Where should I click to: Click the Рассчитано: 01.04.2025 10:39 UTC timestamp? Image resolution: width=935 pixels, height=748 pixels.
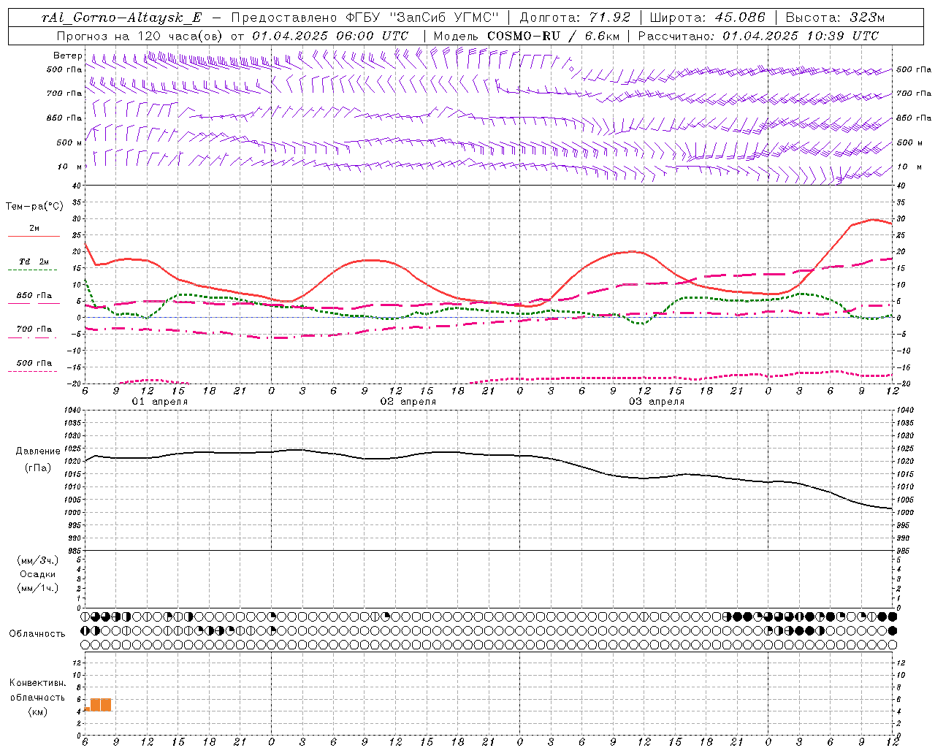tap(758, 36)
